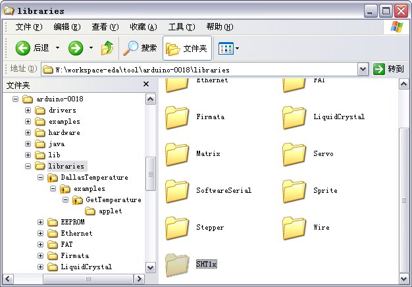This screenshot has height=287, width=412.
Task: Collapse the DallasTemperature tree node
Action: tap(40, 178)
